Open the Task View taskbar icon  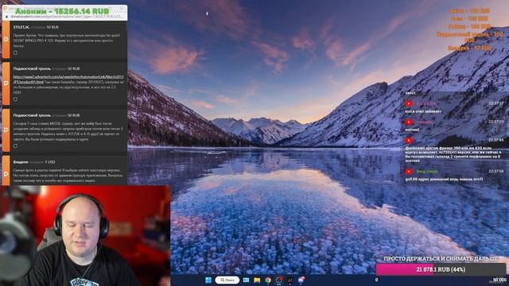coord(246,280)
